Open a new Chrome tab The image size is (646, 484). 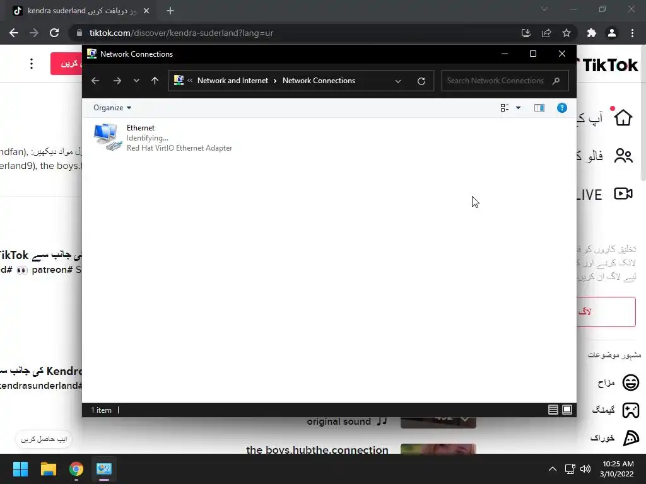click(170, 11)
